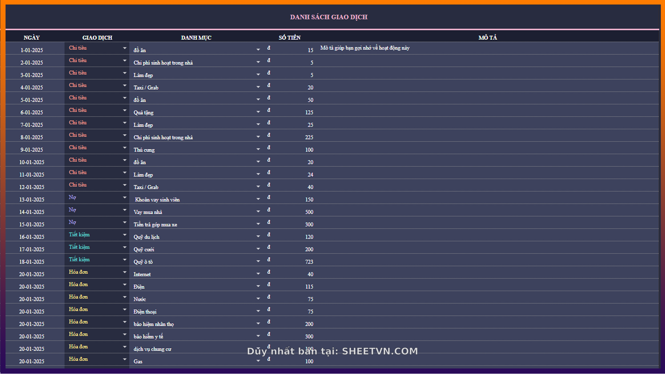Select description cell with Mô tả giúp bạn text
The height and width of the screenshot is (374, 665).
pyautogui.click(x=365, y=48)
